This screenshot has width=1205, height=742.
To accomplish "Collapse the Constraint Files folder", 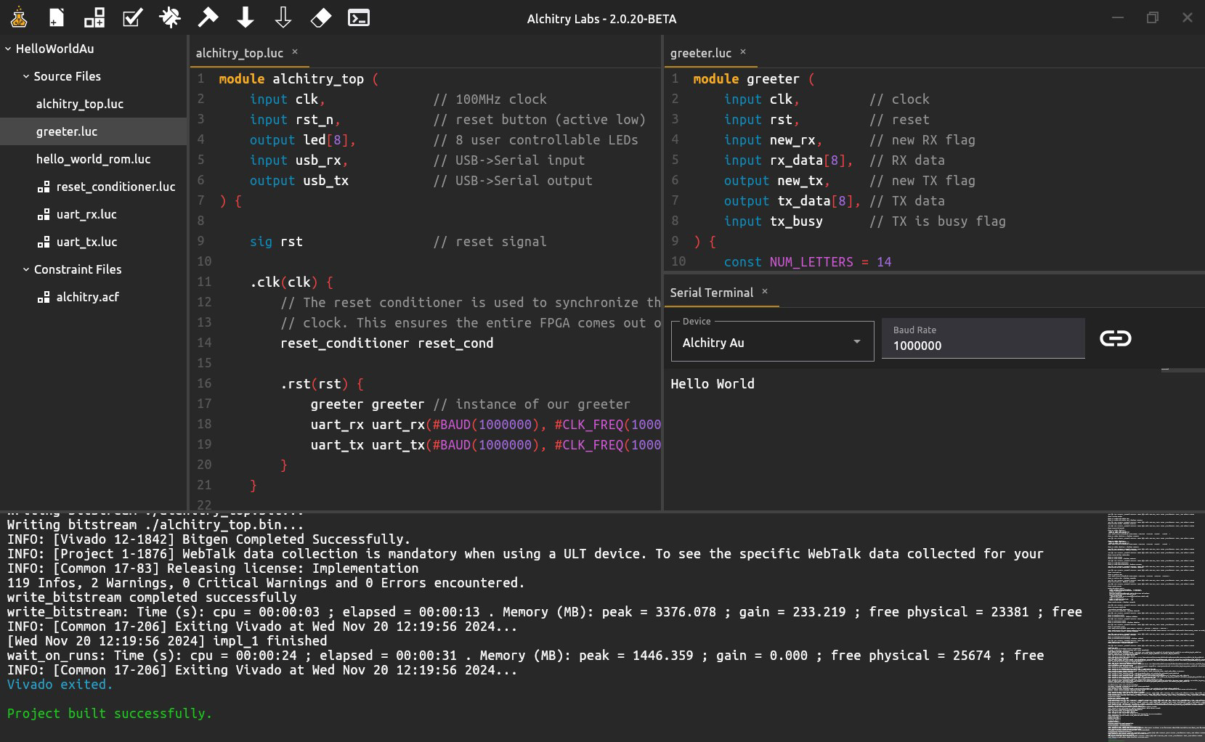I will click(26, 269).
